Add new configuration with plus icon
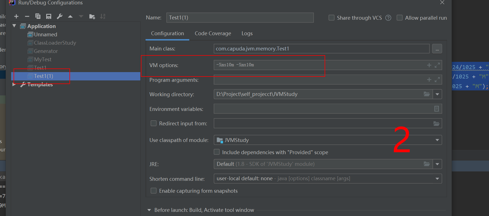Screen dimensions: 489x216 pos(16,16)
